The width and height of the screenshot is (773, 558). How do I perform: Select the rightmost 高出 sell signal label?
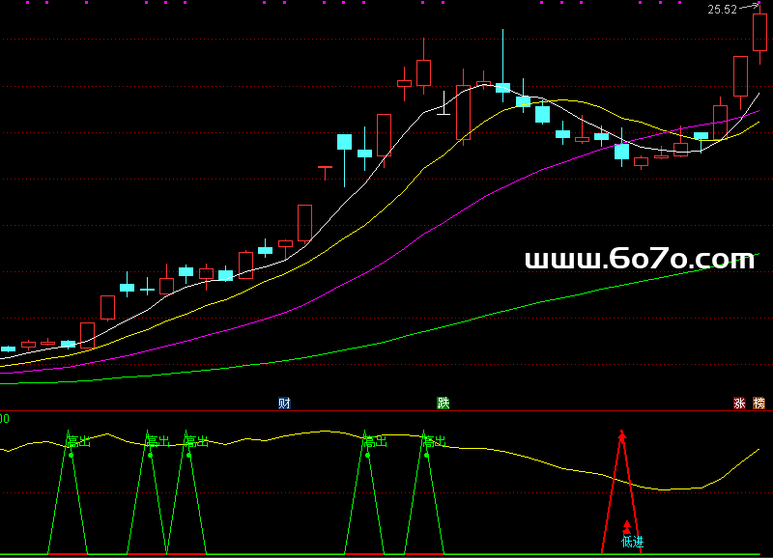[x=433, y=441]
